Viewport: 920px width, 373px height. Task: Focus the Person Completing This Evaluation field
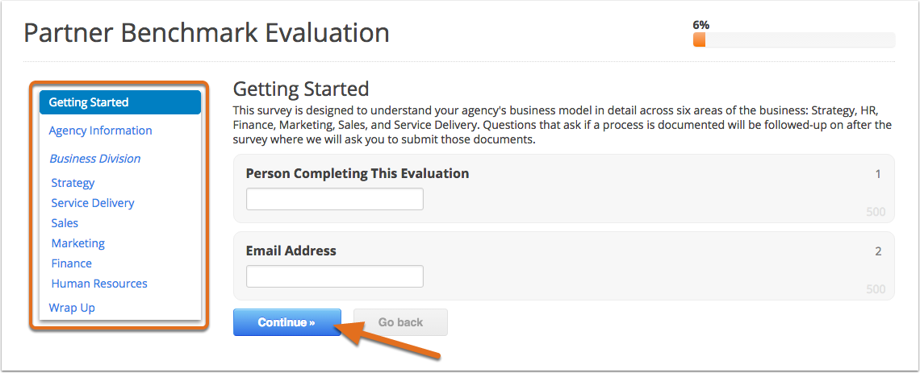coord(334,199)
